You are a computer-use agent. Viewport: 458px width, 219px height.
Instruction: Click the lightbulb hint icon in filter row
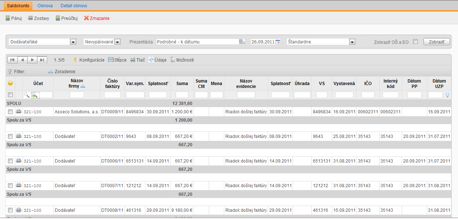coord(447,95)
